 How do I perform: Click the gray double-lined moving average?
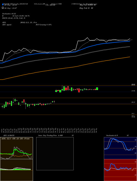pos(65,57)
